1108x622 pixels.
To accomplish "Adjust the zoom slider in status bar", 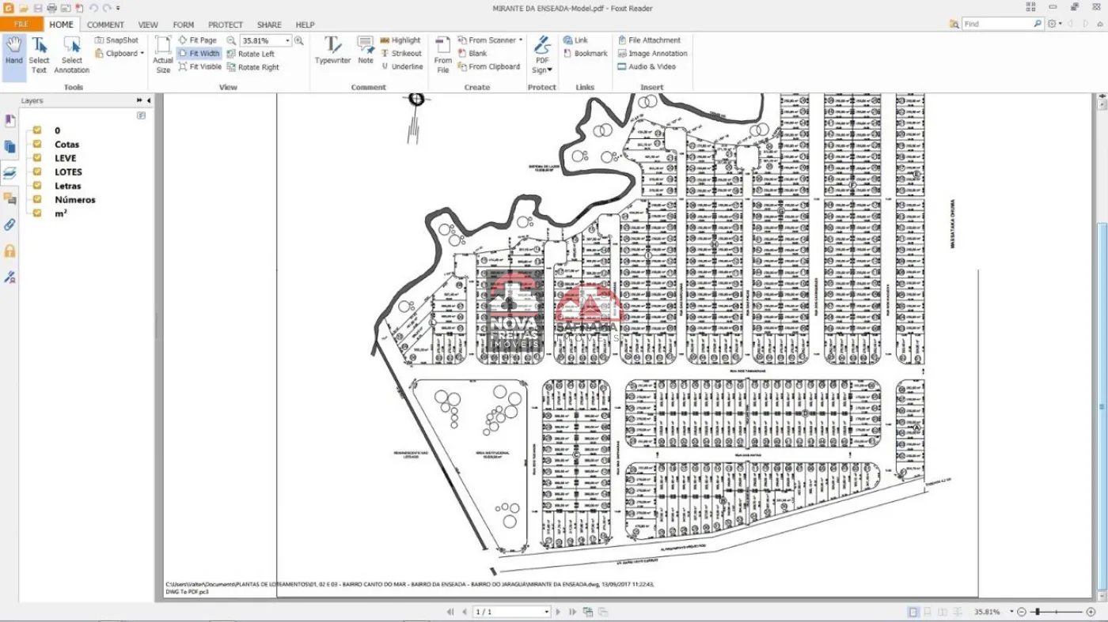I will click(1037, 612).
